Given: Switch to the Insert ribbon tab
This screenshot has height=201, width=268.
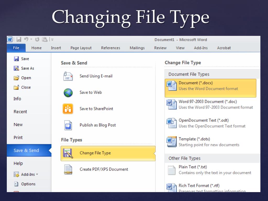Looking at the screenshot, I should (56, 48).
